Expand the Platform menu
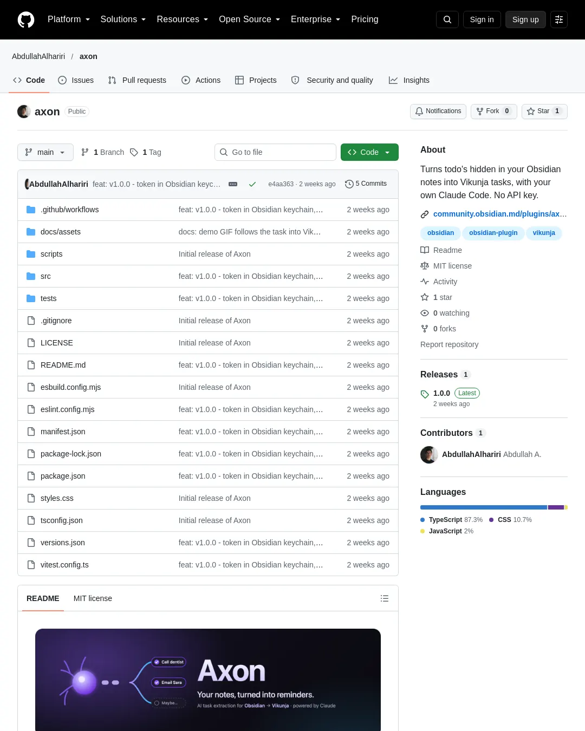Image resolution: width=585 pixels, height=731 pixels. click(x=68, y=19)
